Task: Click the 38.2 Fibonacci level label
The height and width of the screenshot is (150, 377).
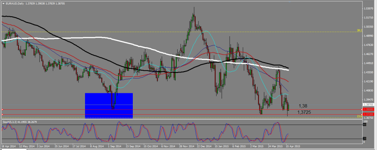Action: [359, 30]
